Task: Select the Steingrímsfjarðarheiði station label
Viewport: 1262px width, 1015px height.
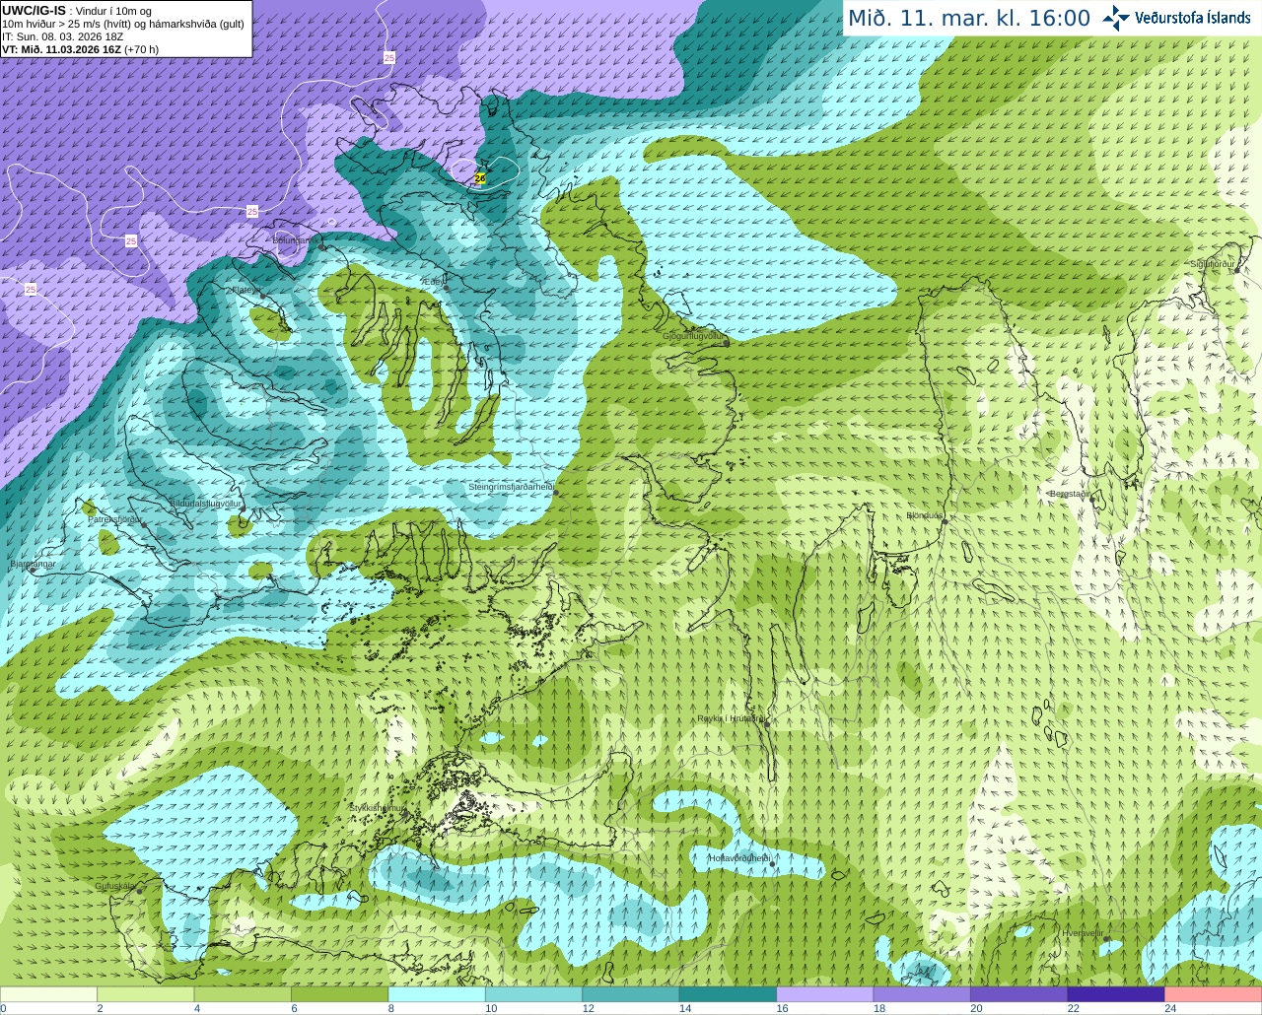Action: click(x=511, y=487)
